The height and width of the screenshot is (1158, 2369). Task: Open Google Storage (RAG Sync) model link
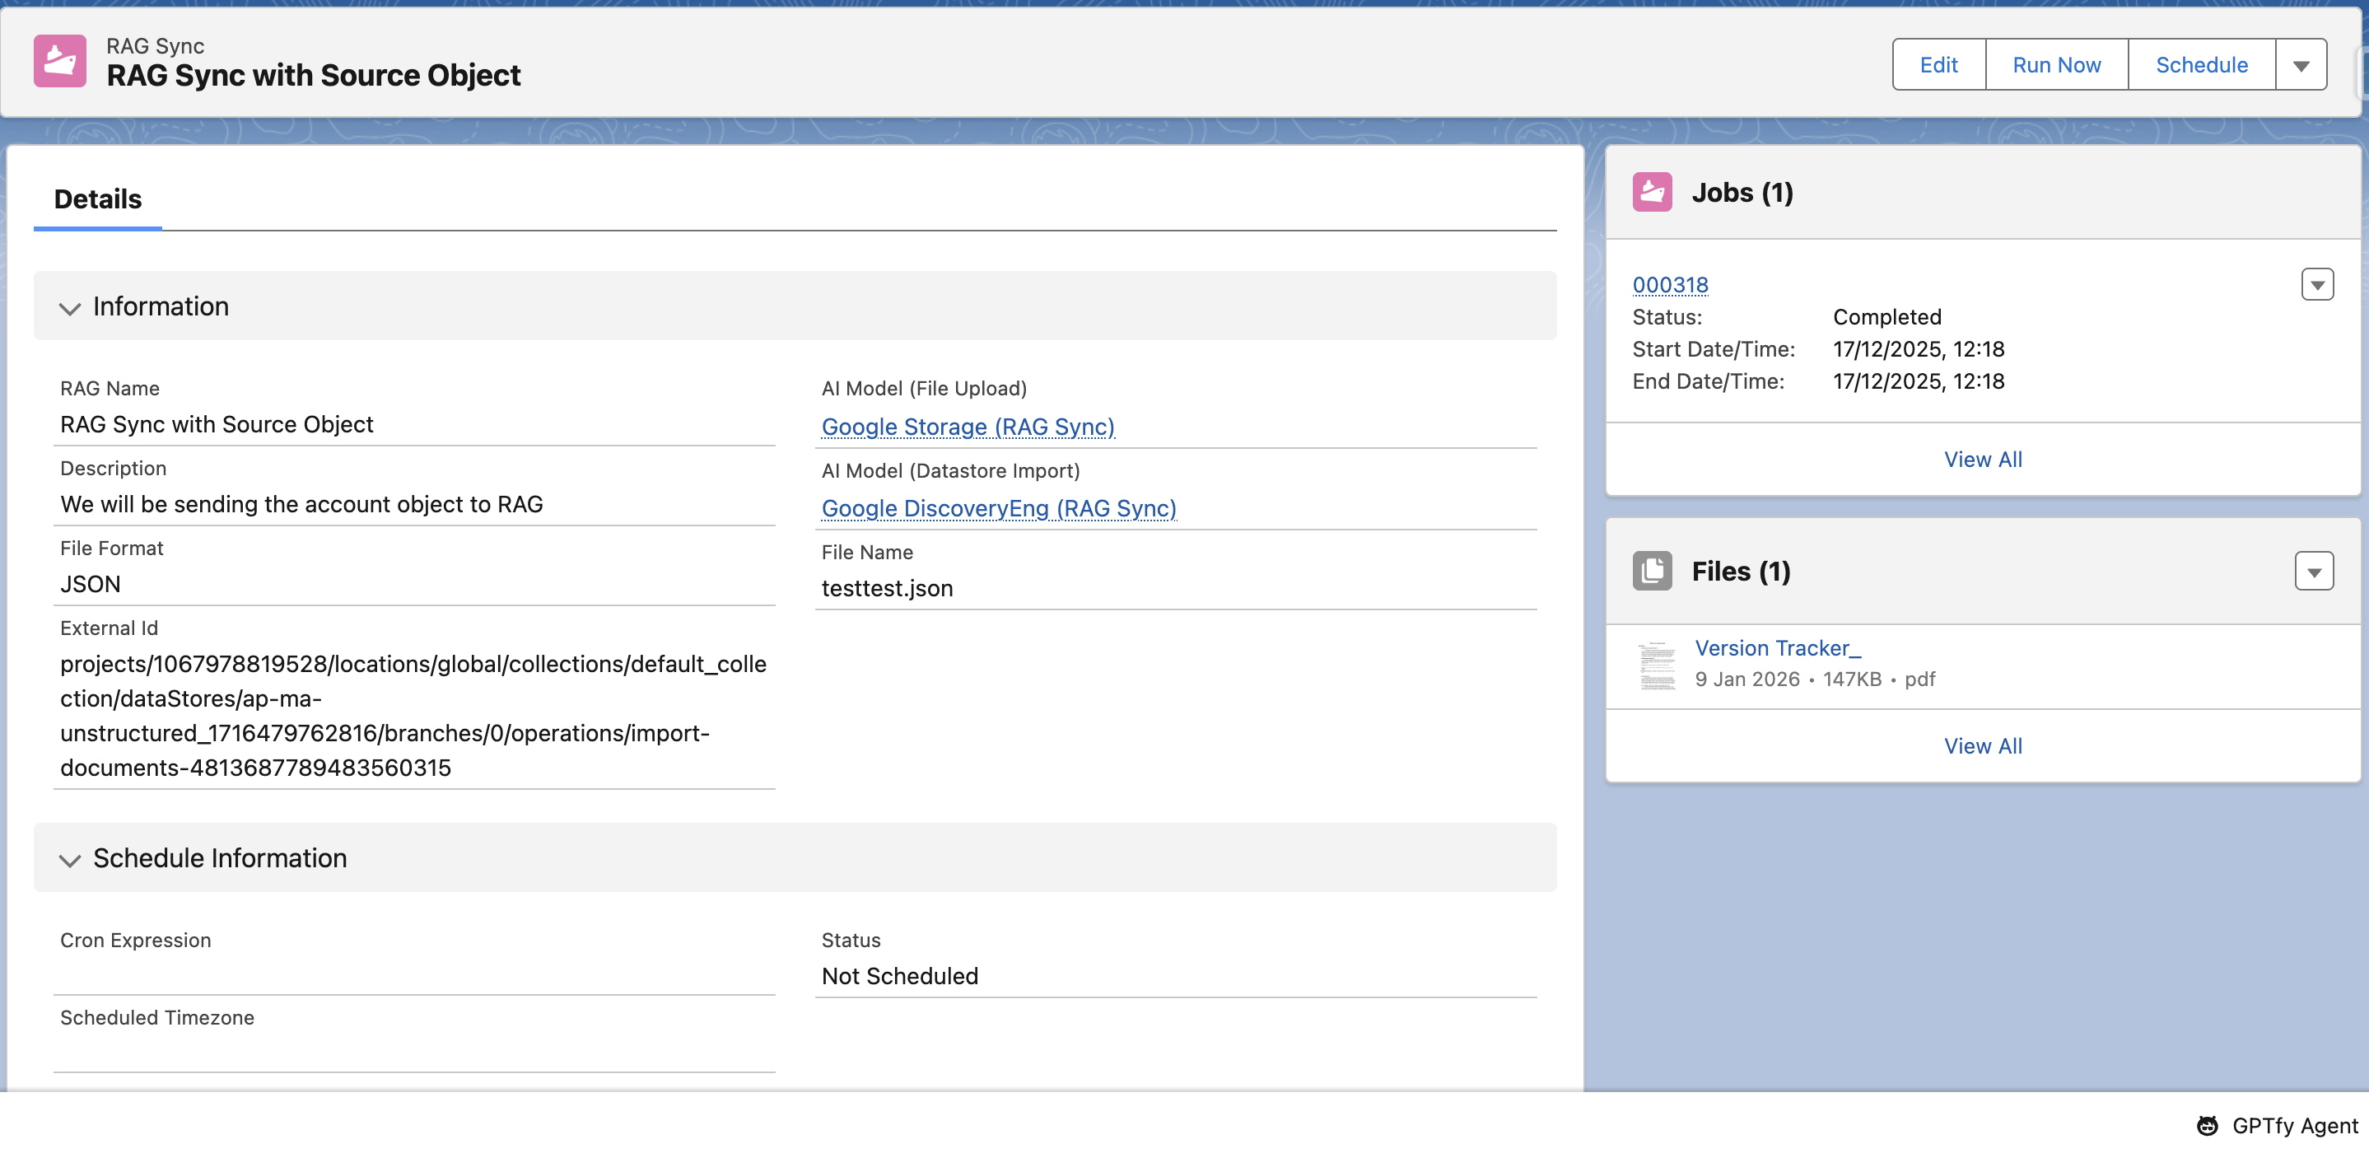[x=968, y=427]
